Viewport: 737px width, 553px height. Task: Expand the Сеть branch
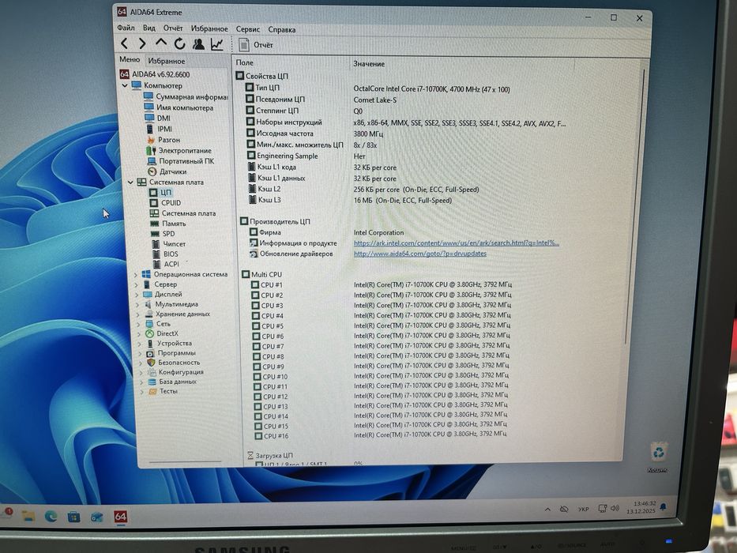[138, 325]
